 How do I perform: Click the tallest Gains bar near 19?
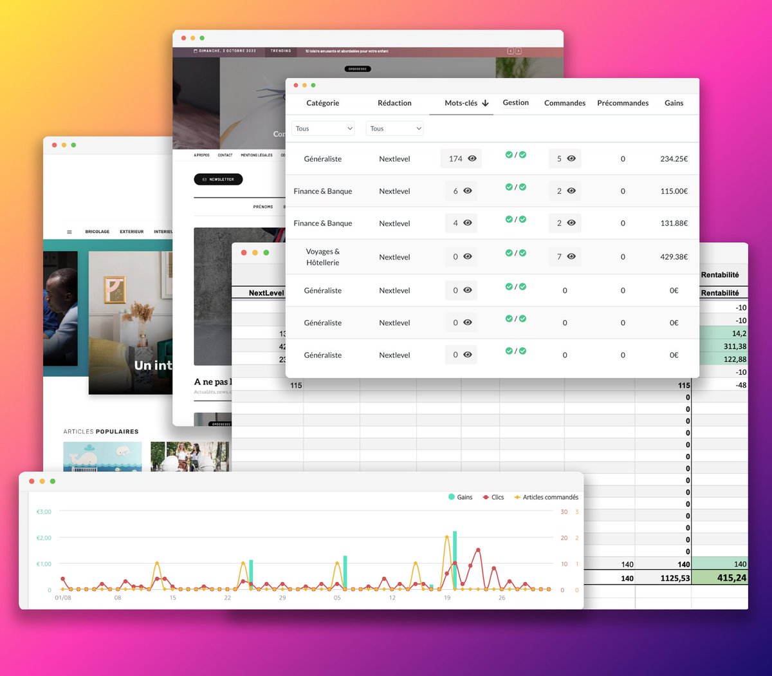coord(455,560)
